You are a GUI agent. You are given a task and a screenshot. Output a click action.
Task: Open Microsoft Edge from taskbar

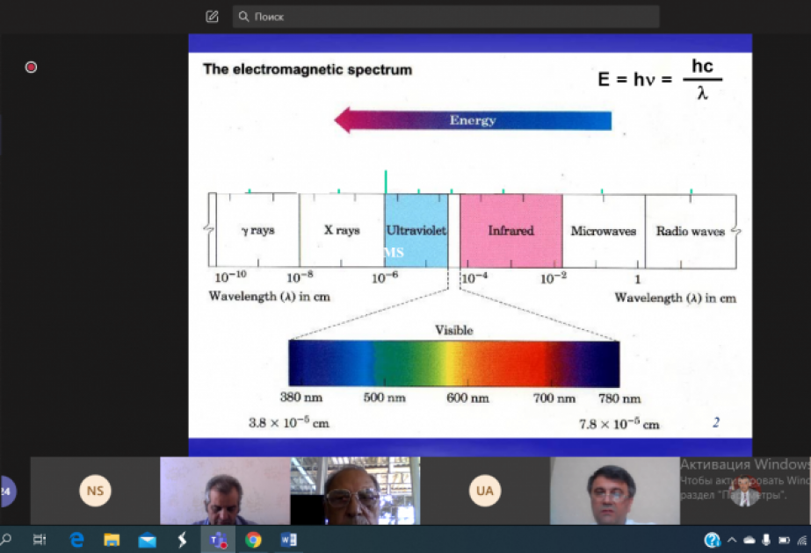click(76, 540)
